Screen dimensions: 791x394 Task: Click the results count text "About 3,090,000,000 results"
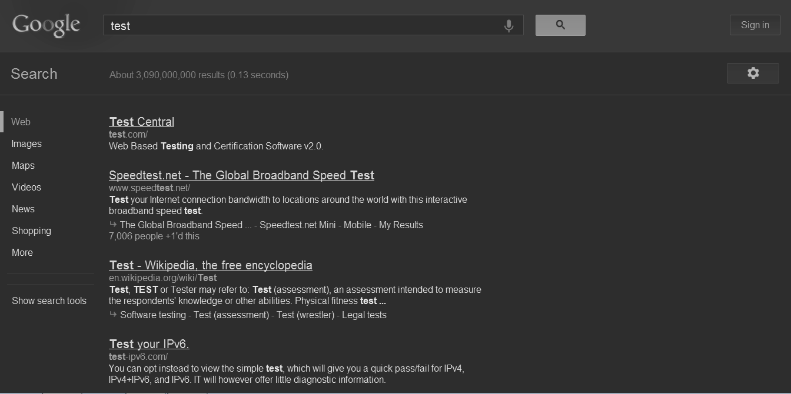point(167,75)
